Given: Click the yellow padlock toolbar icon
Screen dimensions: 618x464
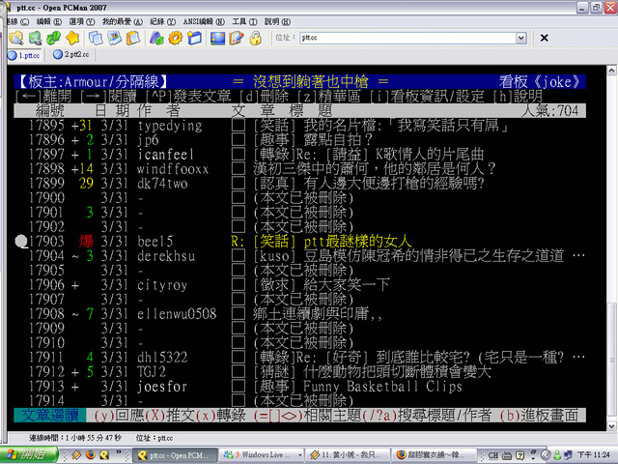Looking at the screenshot, I should [x=255, y=38].
